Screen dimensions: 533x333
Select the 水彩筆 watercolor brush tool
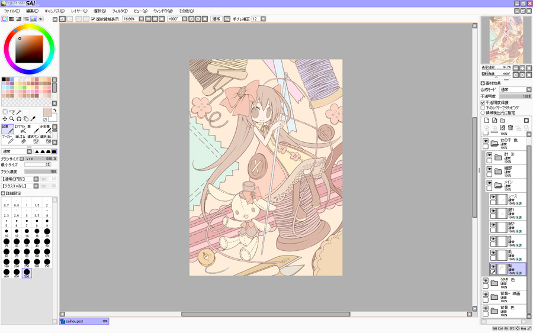[x=46, y=129]
